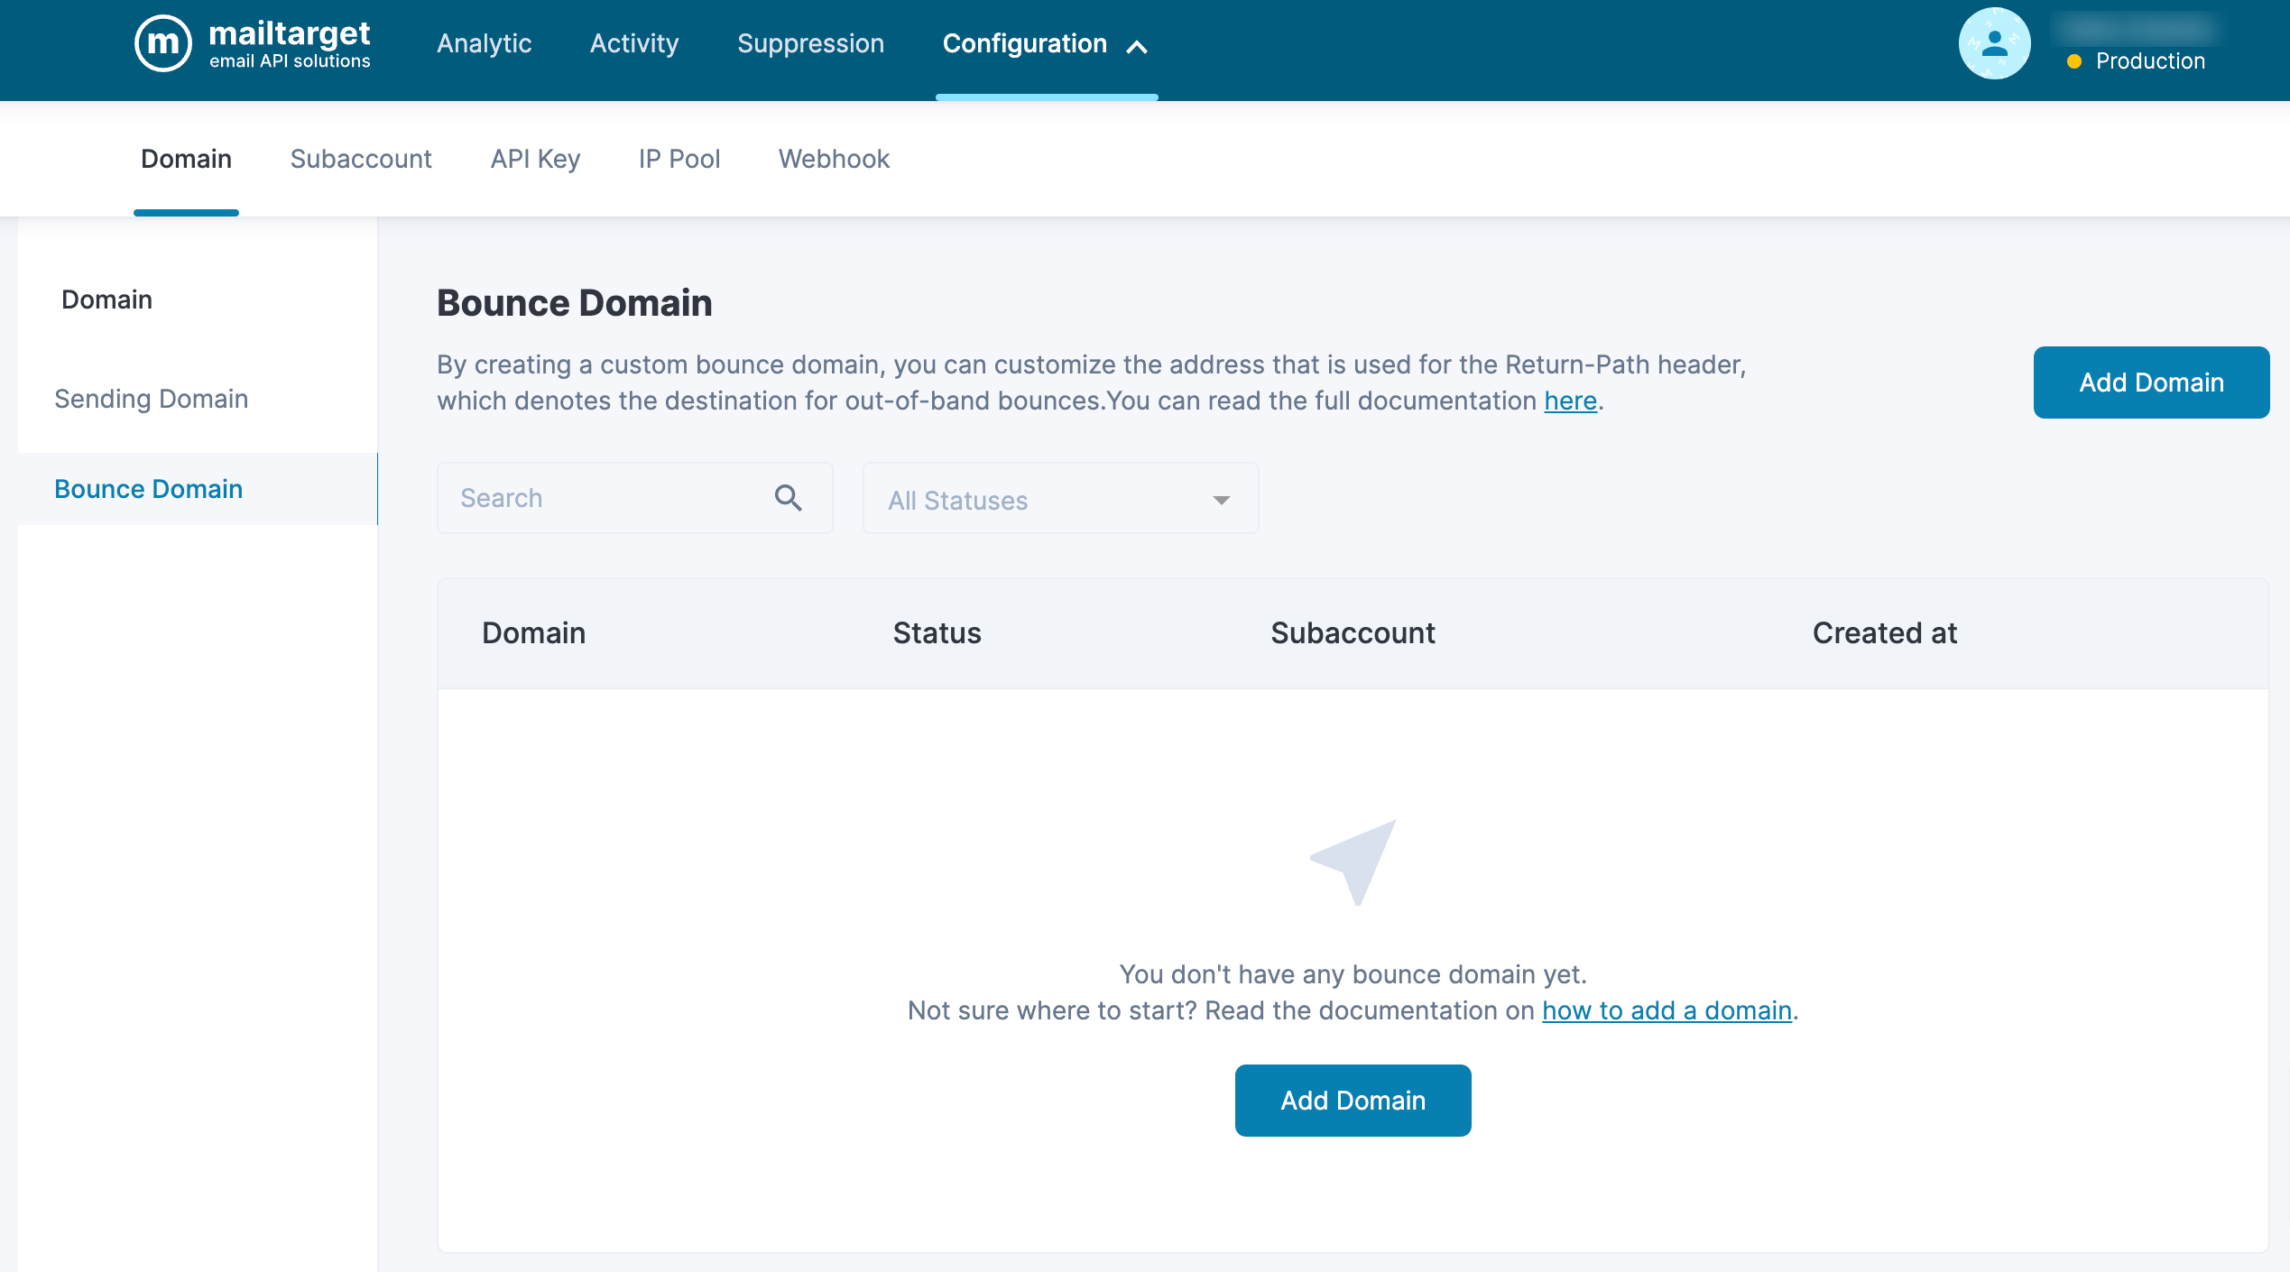Collapse the Configuration menu chevron

(1137, 47)
